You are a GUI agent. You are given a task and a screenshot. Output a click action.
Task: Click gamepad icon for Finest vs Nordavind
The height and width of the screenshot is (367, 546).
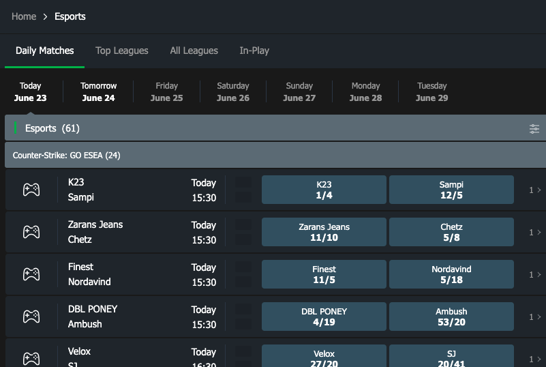click(31, 274)
